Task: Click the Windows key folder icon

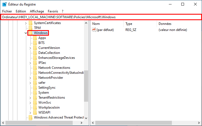Action: click(x=30, y=33)
